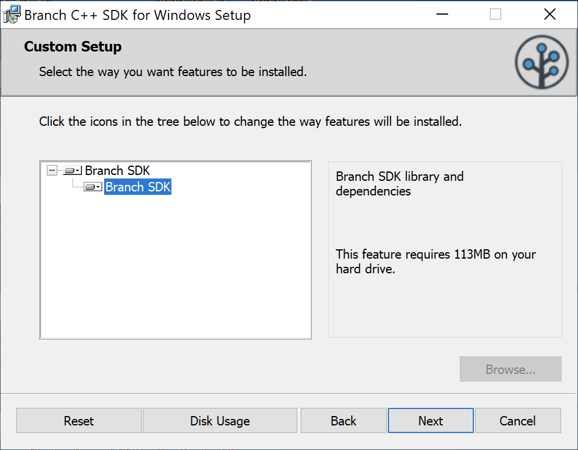Screen dimensions: 578x450
Task: Close the setup window
Action: pos(549,15)
